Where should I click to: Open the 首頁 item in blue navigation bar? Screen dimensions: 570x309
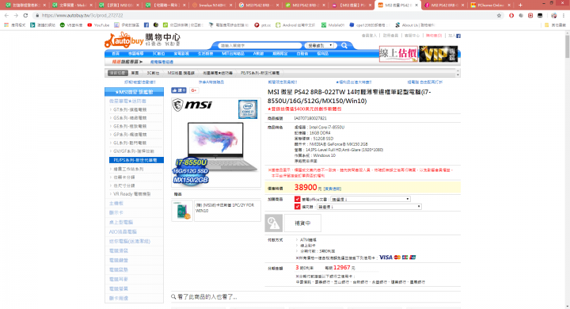click(116, 54)
